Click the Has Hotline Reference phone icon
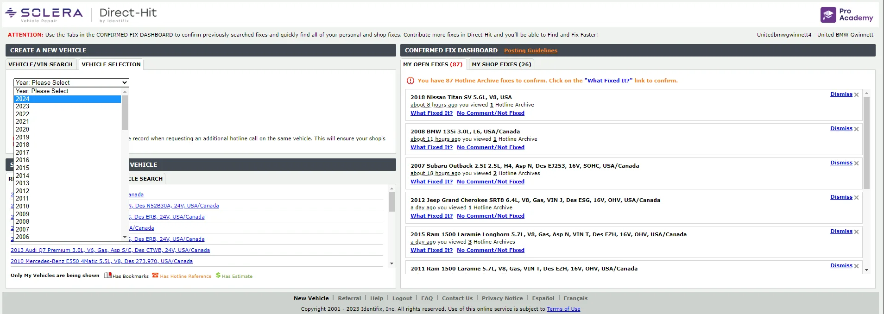Image resolution: width=884 pixels, height=314 pixels. 155,275
